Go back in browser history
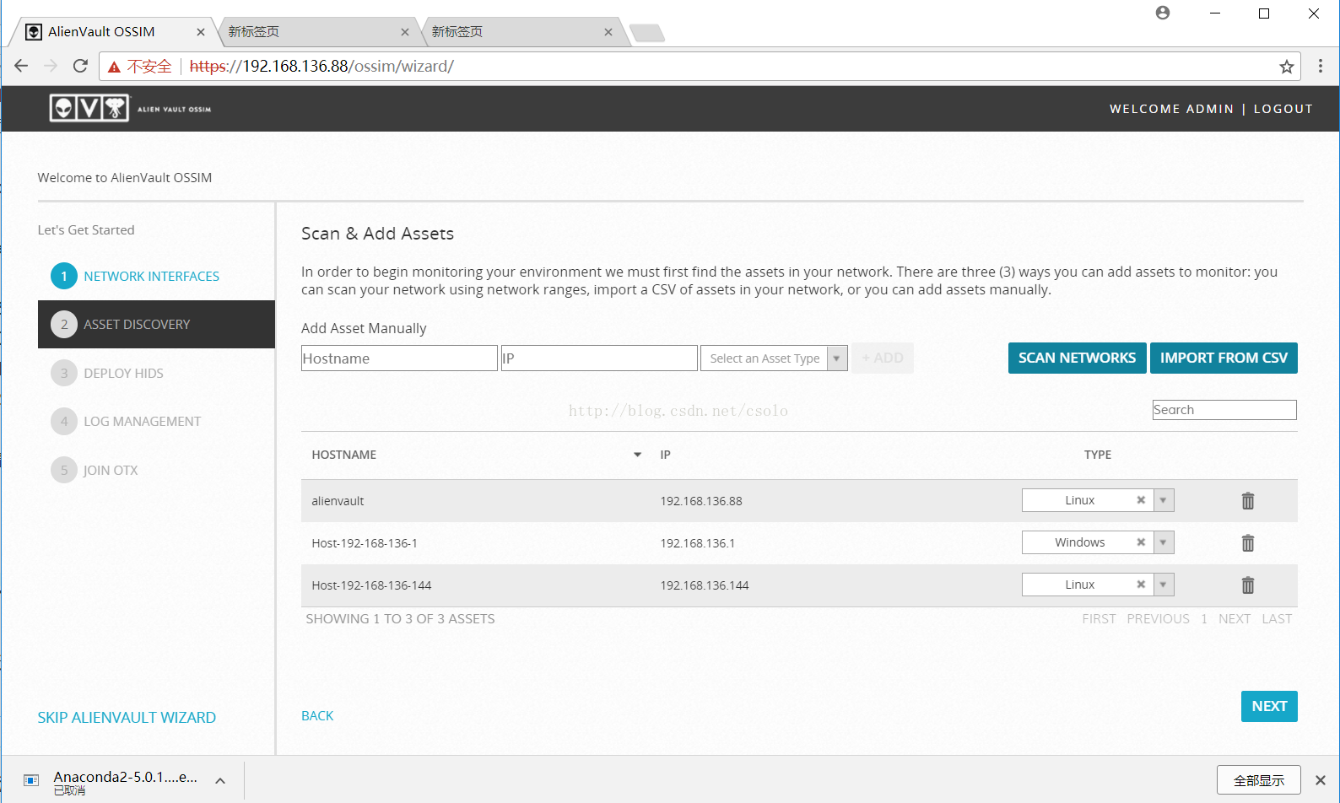This screenshot has height=803, width=1340. 22,66
